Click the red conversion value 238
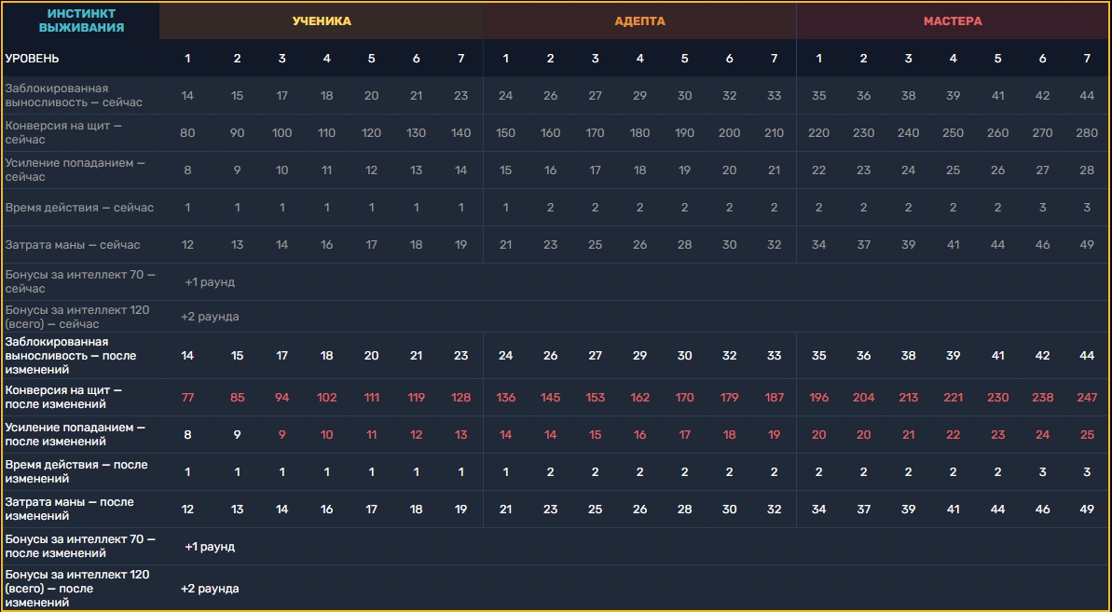 tap(1042, 398)
